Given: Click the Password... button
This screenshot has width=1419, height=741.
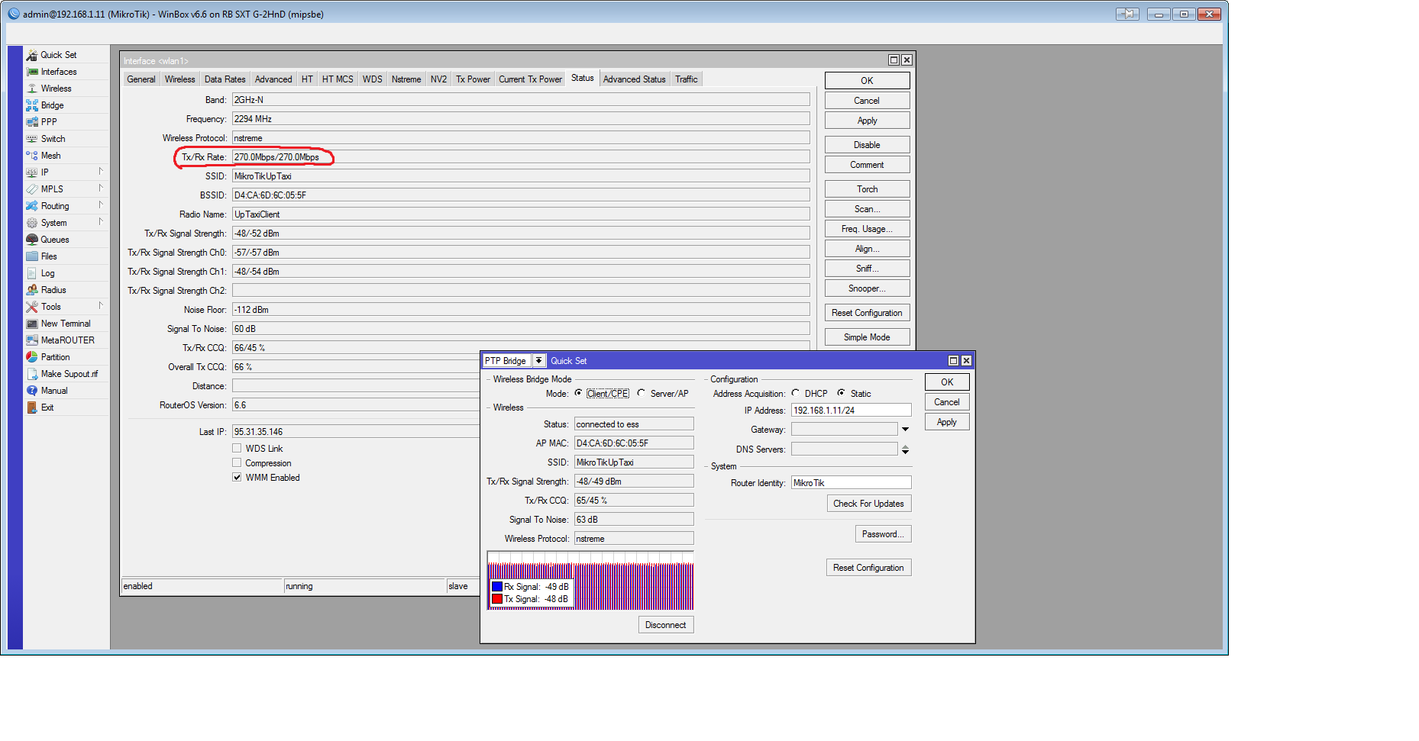Looking at the screenshot, I should tap(883, 534).
